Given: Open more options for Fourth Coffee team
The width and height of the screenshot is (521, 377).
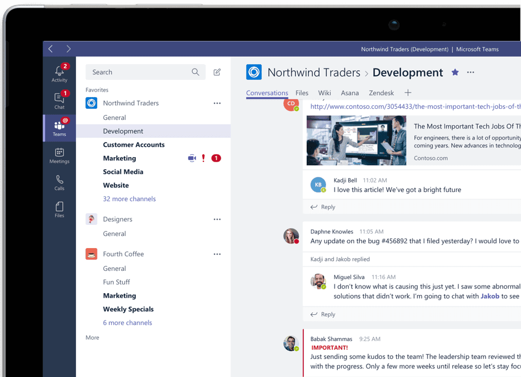Looking at the screenshot, I should click(217, 254).
